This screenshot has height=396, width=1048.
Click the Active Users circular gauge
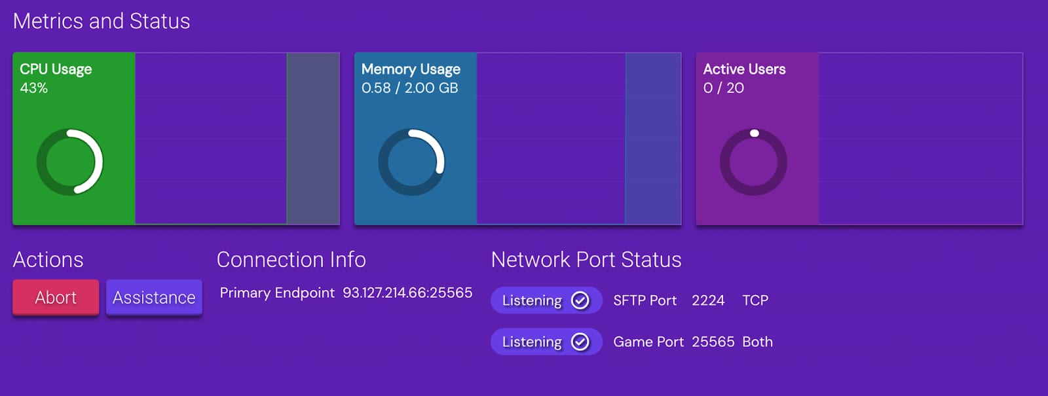click(753, 162)
